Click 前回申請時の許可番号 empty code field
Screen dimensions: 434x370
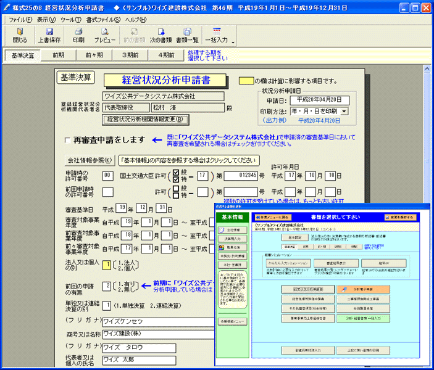(107, 192)
